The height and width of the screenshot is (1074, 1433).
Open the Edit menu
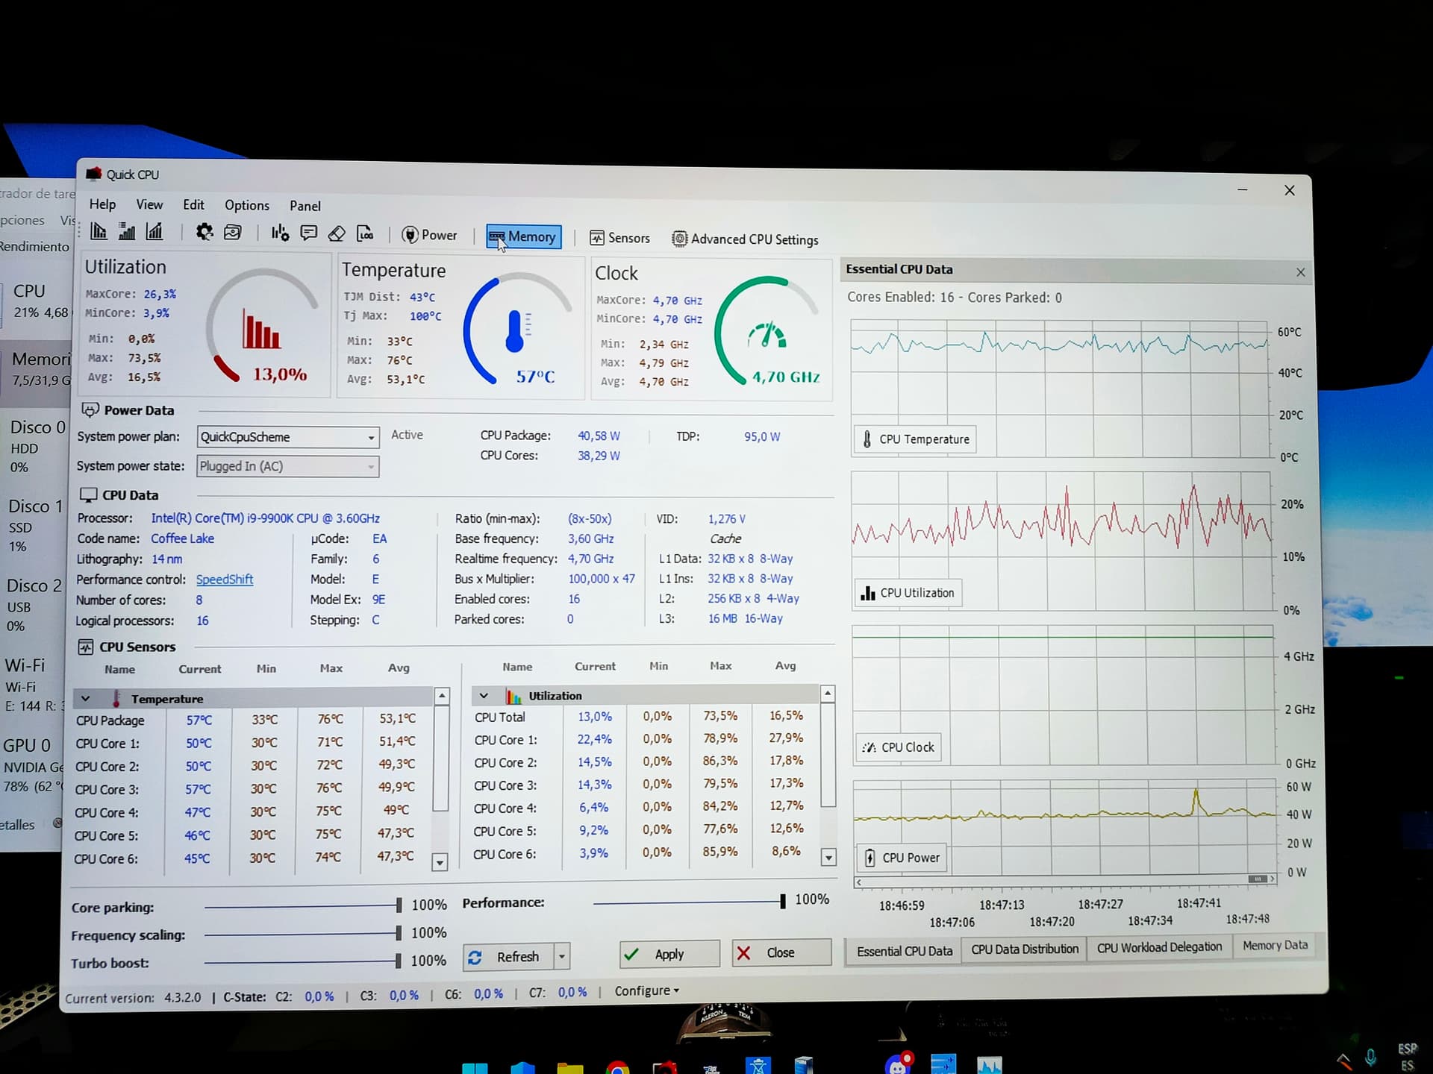tap(193, 204)
